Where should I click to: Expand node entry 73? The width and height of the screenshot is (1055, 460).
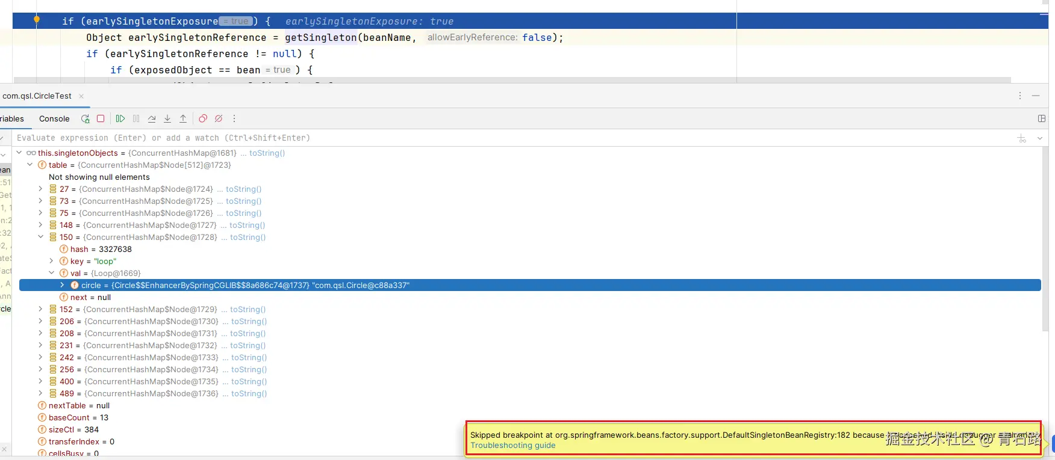pos(40,201)
